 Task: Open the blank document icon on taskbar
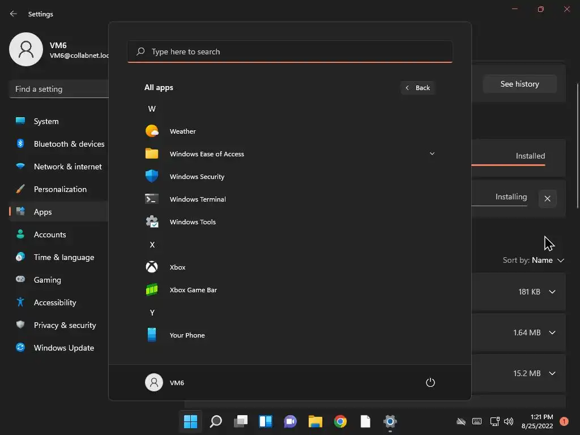pyautogui.click(x=365, y=421)
